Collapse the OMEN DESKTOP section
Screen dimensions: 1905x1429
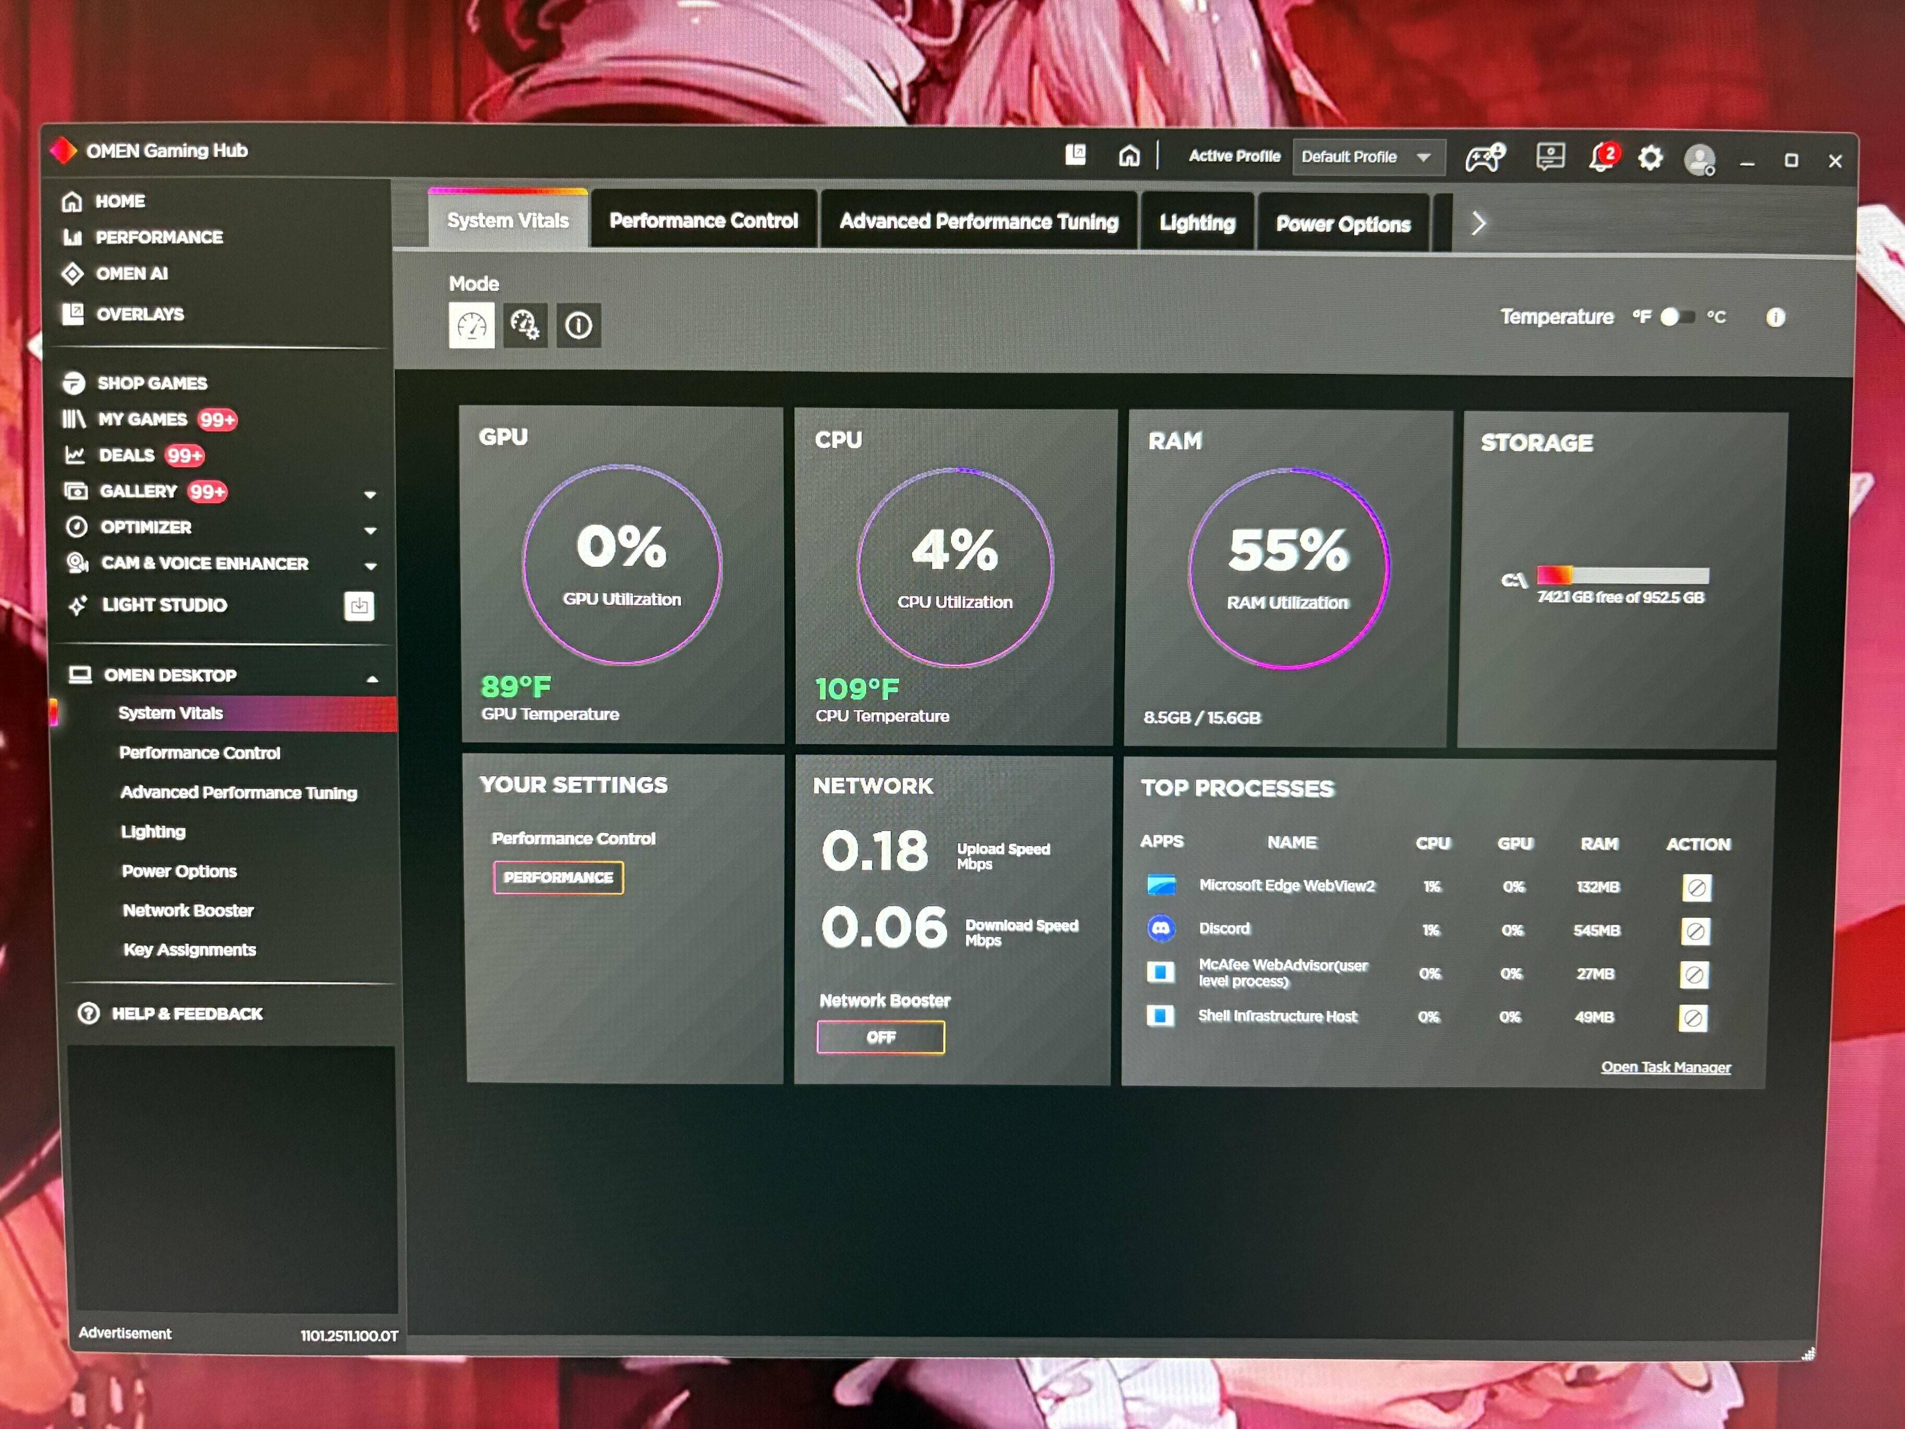coord(373,679)
